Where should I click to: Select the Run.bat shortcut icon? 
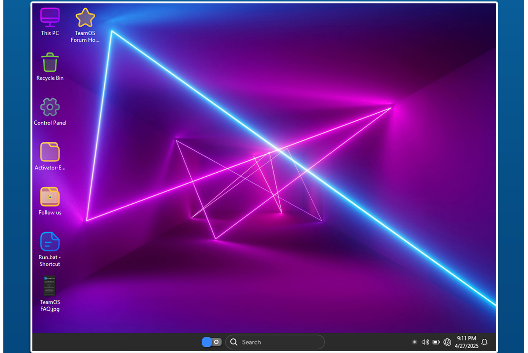(x=50, y=242)
